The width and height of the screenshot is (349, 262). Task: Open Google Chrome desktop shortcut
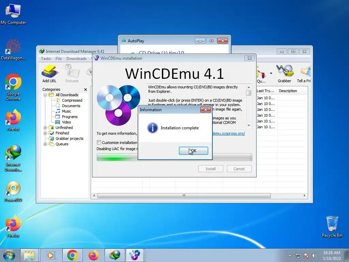coord(13,87)
